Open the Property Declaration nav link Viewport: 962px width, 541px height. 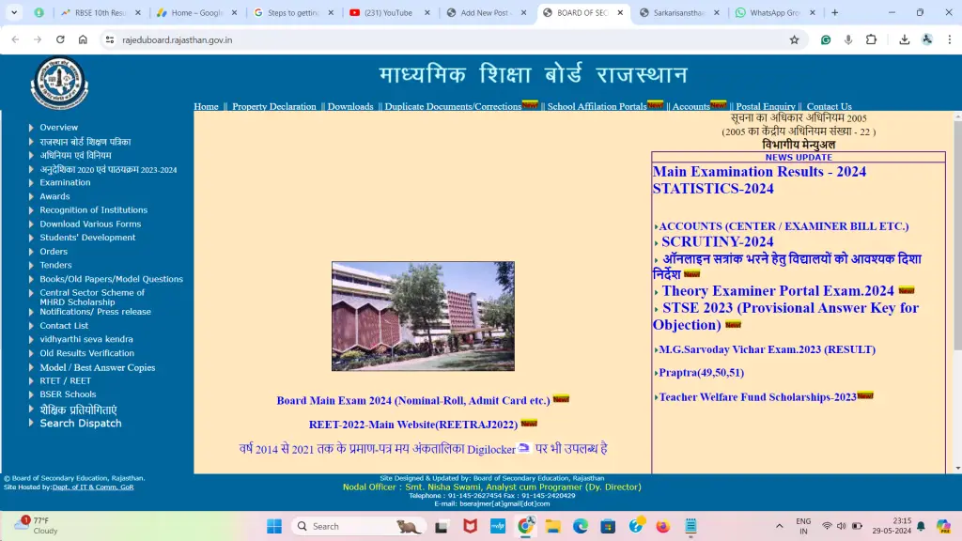point(274,107)
